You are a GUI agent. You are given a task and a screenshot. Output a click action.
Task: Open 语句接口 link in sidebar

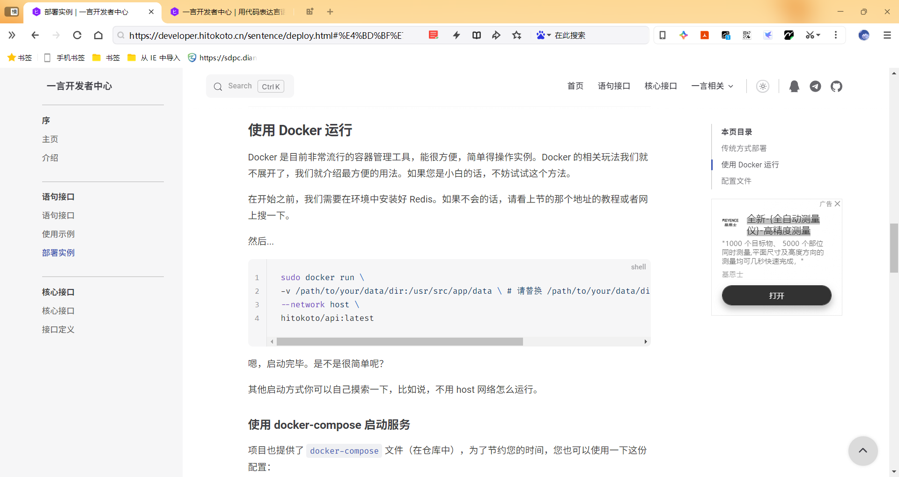click(x=58, y=216)
